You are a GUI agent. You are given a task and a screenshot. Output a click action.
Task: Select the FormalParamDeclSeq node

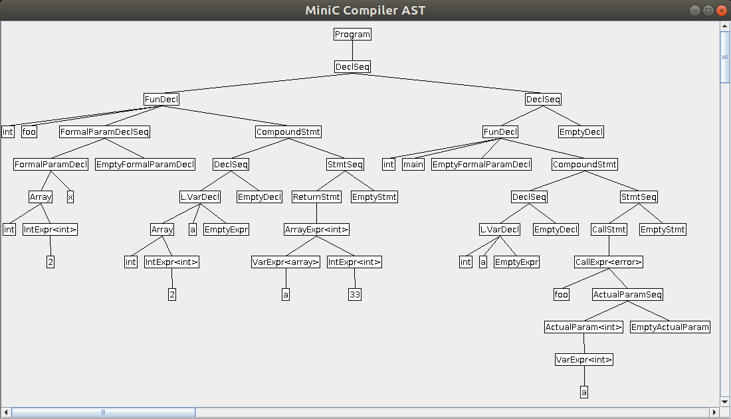[x=105, y=132]
